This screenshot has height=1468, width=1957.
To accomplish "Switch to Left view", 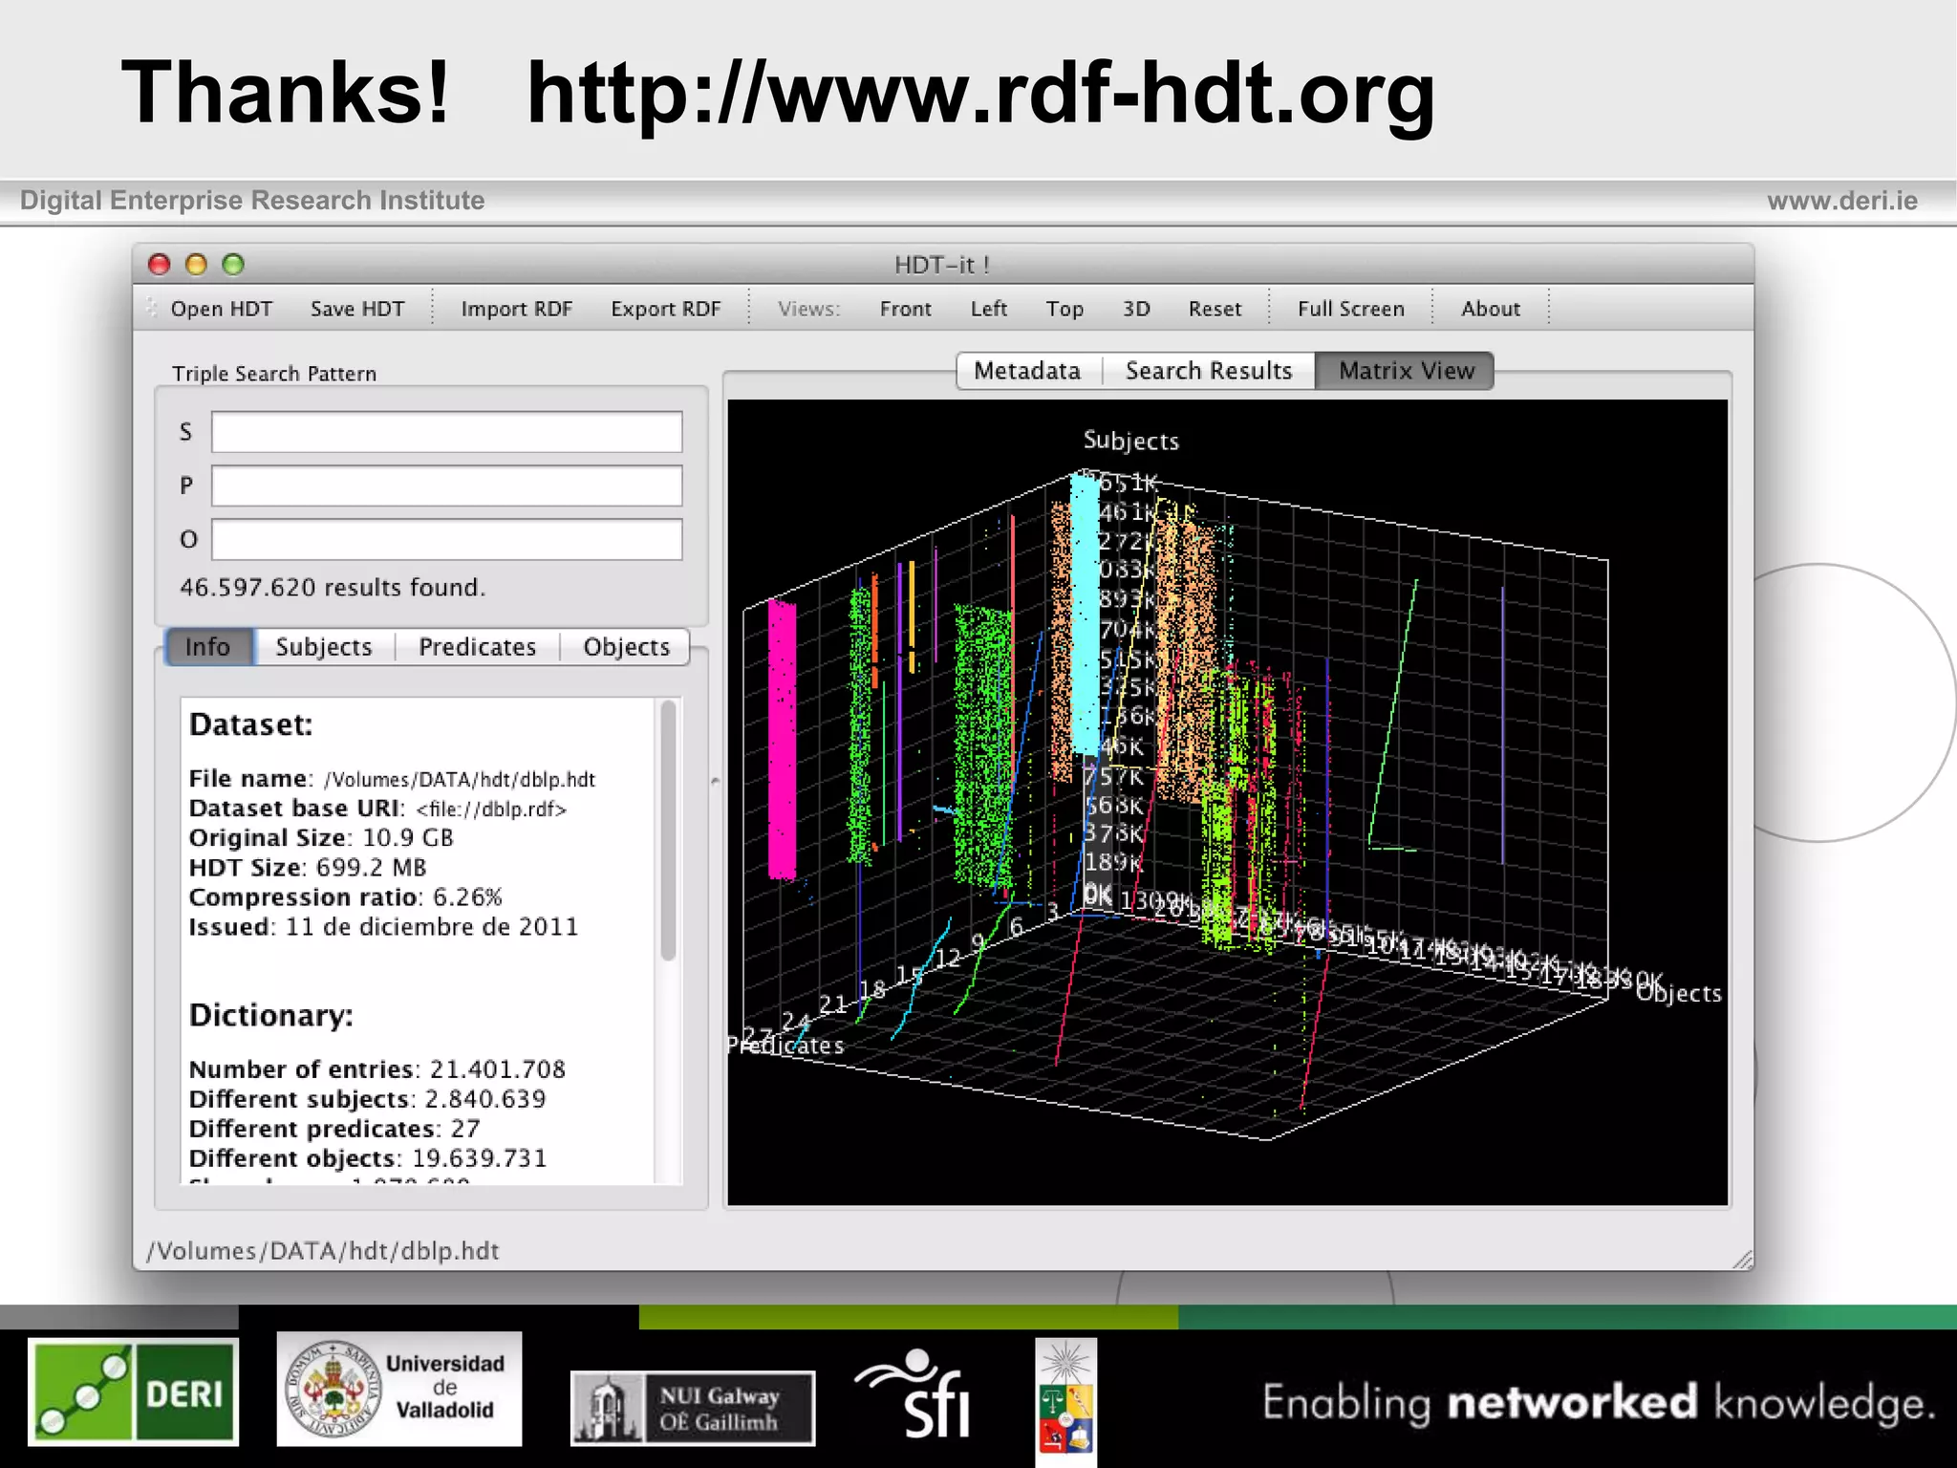I will pyautogui.click(x=988, y=309).
